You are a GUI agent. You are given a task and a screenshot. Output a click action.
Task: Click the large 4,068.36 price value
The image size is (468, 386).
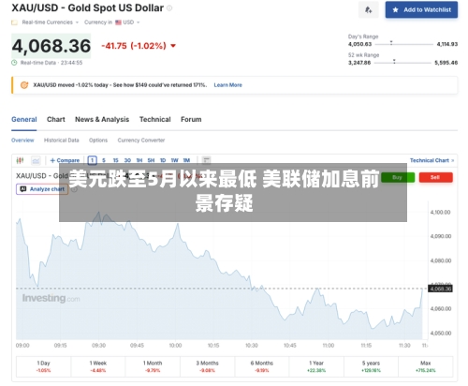[51, 46]
